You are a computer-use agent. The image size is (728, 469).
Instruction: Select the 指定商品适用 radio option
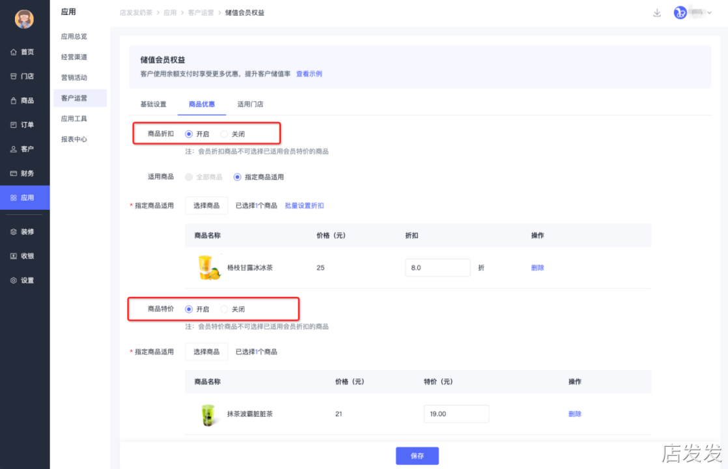pos(237,177)
